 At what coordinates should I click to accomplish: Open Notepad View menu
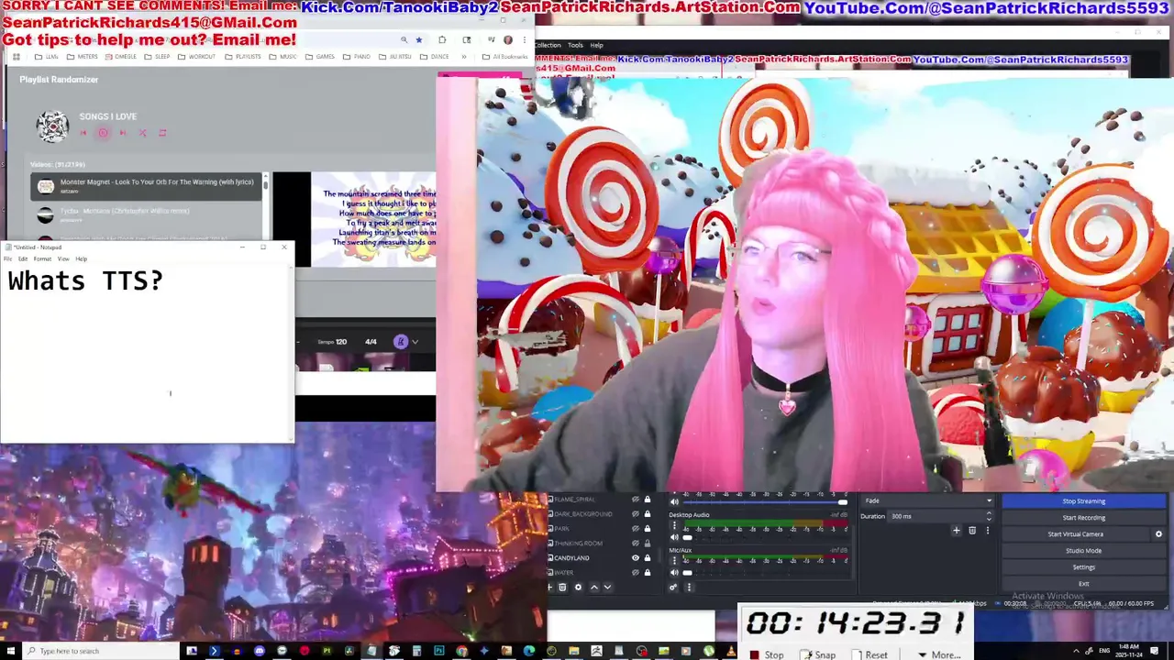[x=63, y=258]
